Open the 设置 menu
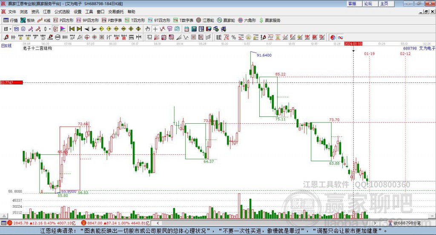This screenshot has height=235, width=436. (77, 12)
